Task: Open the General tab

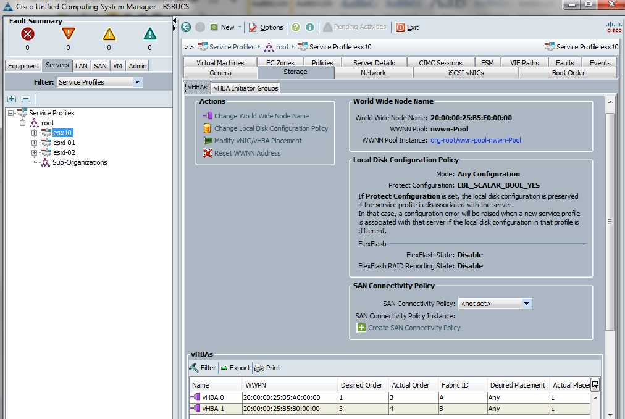Action: click(221, 73)
